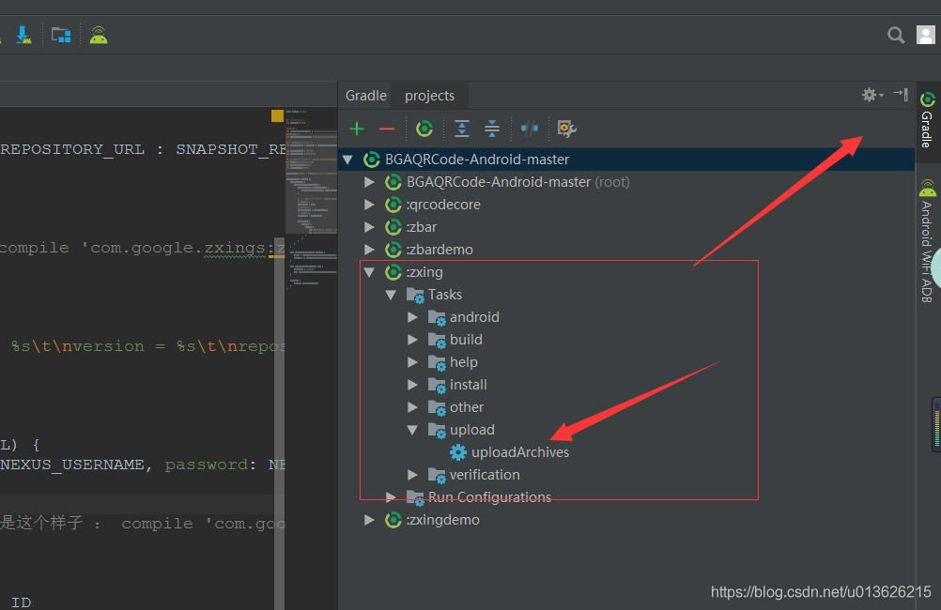Screen dimensions: 941x610
Task: Expand the Run Configurations node
Action: (x=392, y=497)
